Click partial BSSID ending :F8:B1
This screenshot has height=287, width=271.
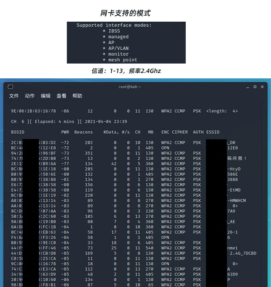47,285
